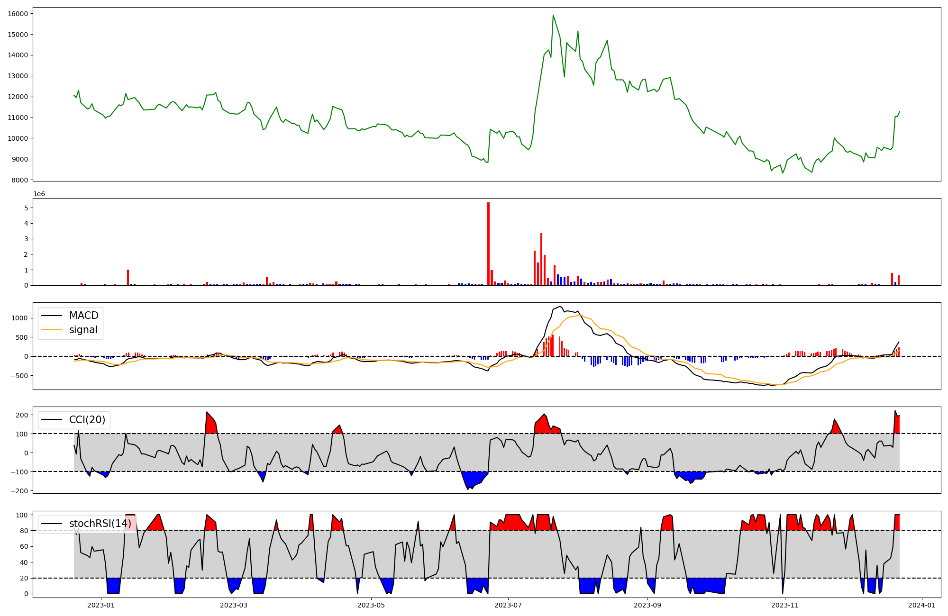
Task: Click the 5 label on volume axis
Action: [27, 208]
